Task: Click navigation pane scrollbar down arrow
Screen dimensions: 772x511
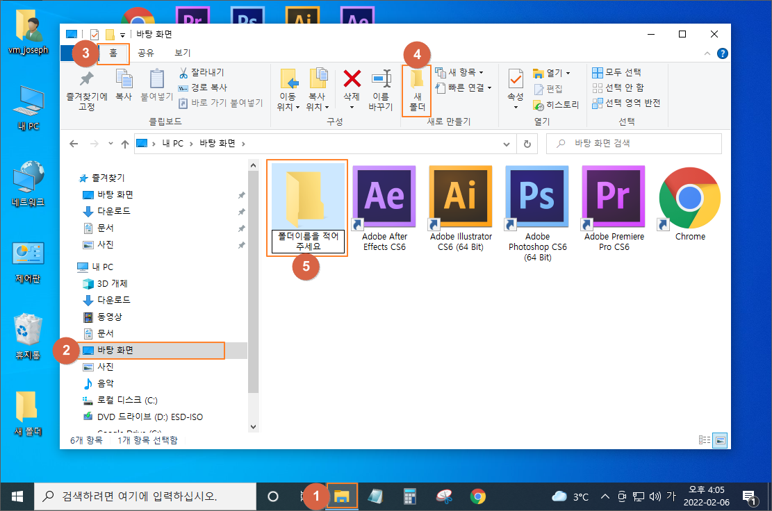Action: pos(253,427)
